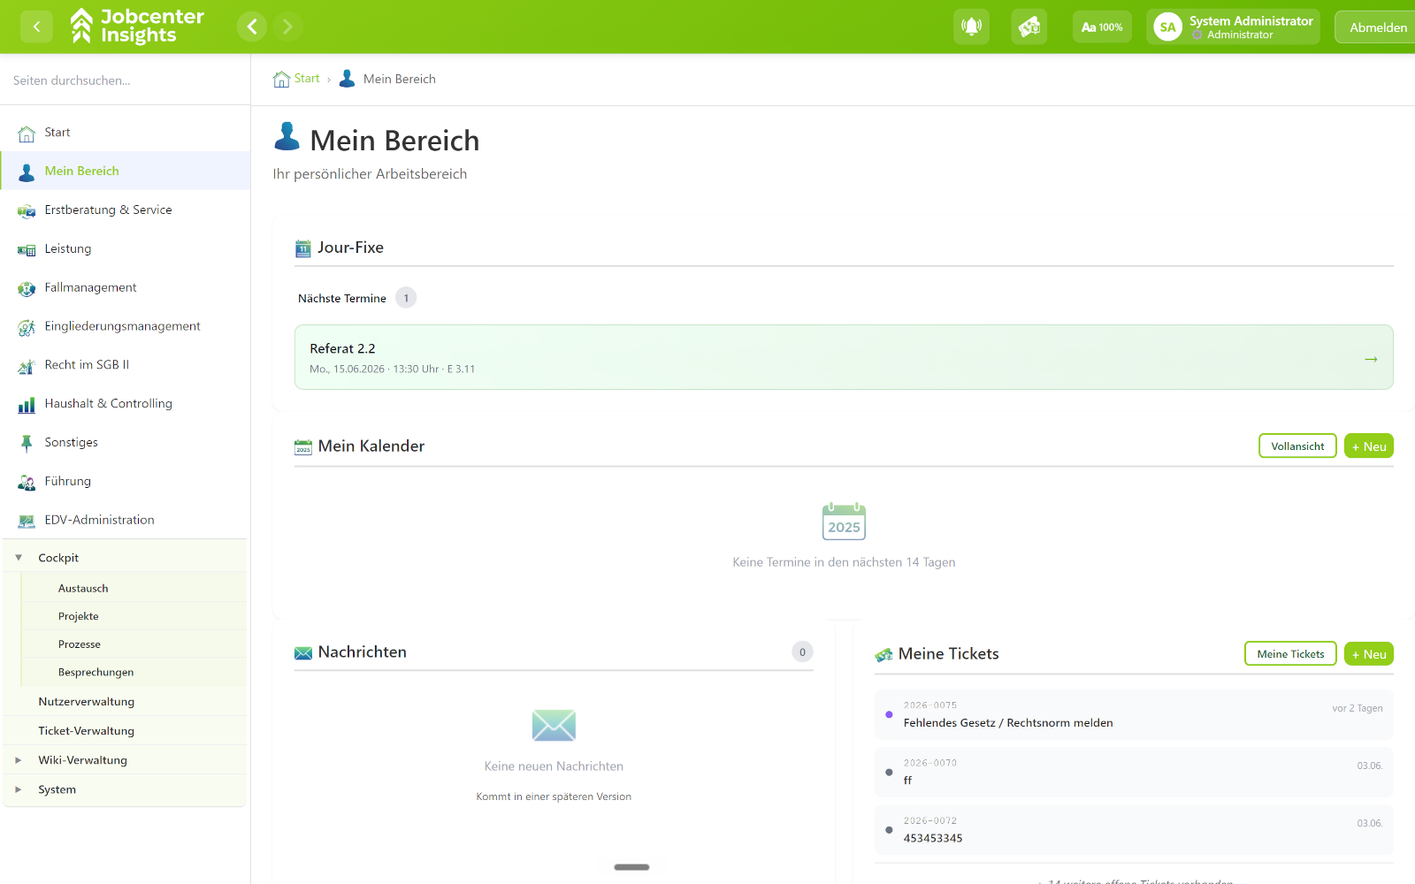Open the Aa 100% font size control
The width and height of the screenshot is (1415, 884).
click(1102, 27)
